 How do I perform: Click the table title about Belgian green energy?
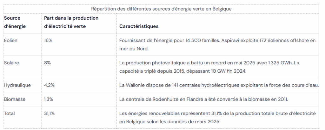pyautogui.click(x=161, y=9)
